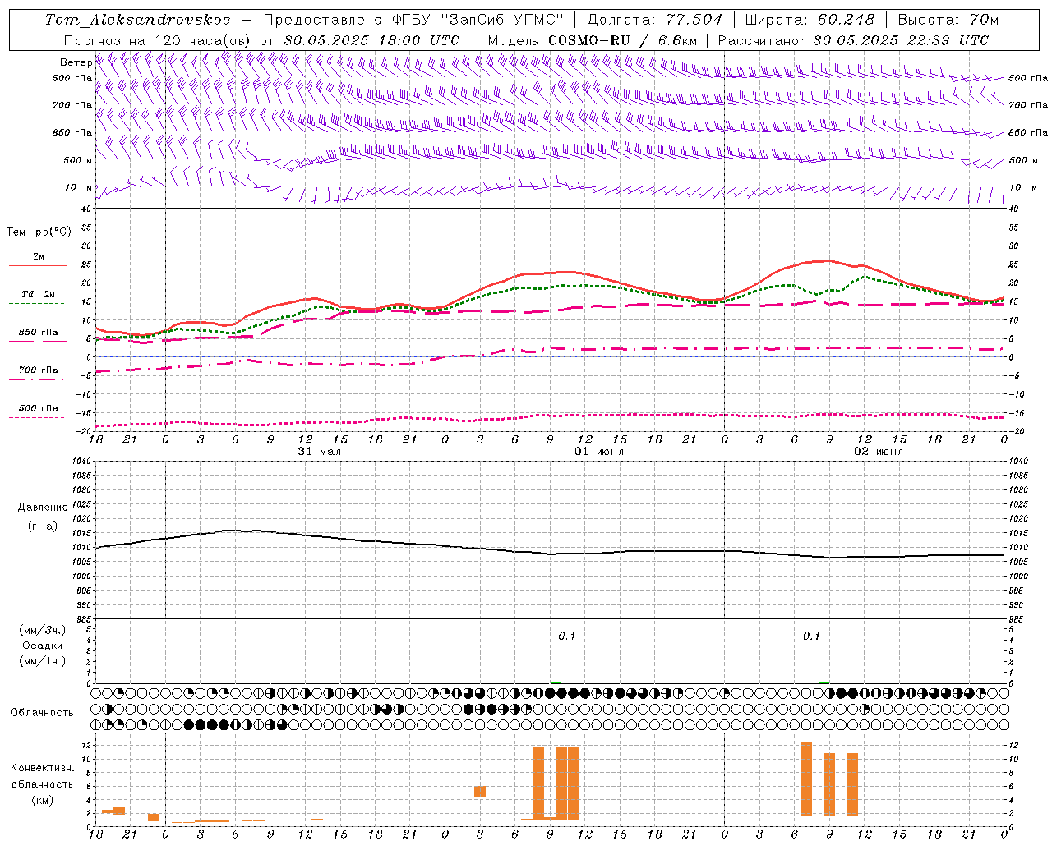Click the Давление pressure panel label

[42, 507]
